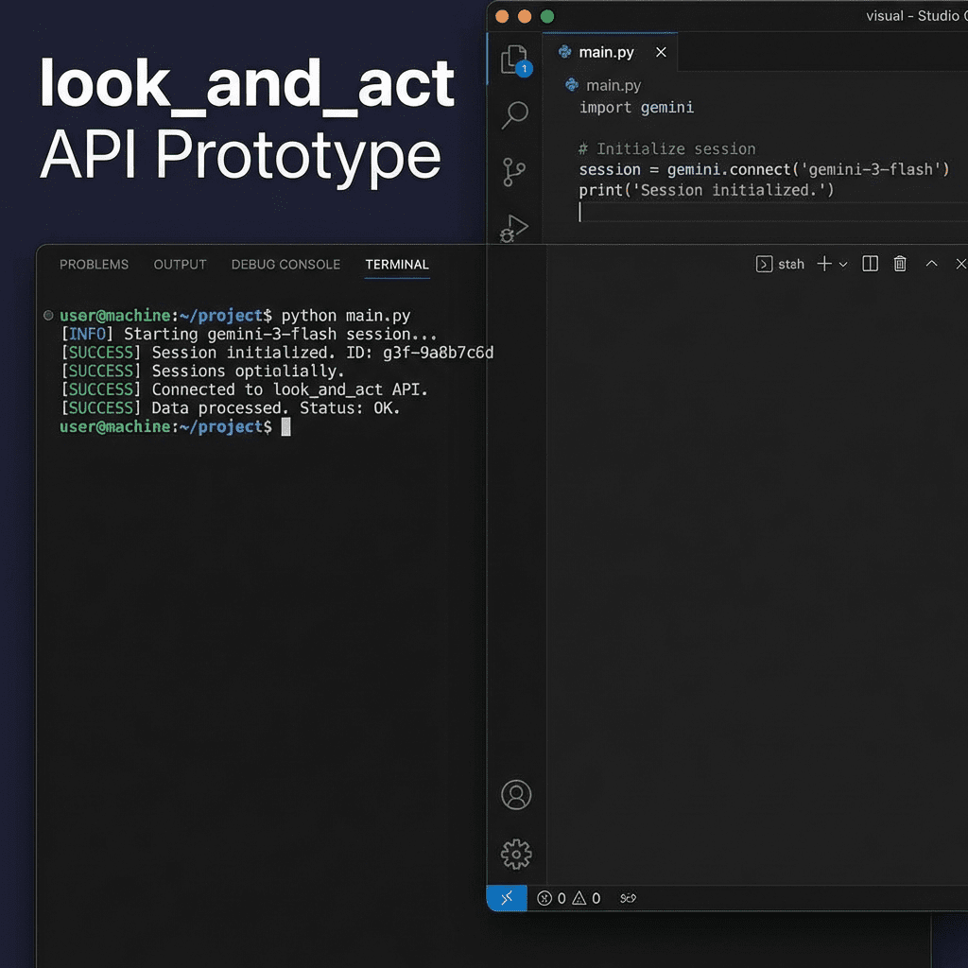Click the errors and warnings count in status bar
Image resolution: width=968 pixels, height=968 pixels.
click(x=569, y=898)
